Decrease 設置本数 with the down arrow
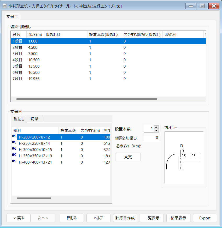This screenshot has height=228, width=222. [156, 130]
